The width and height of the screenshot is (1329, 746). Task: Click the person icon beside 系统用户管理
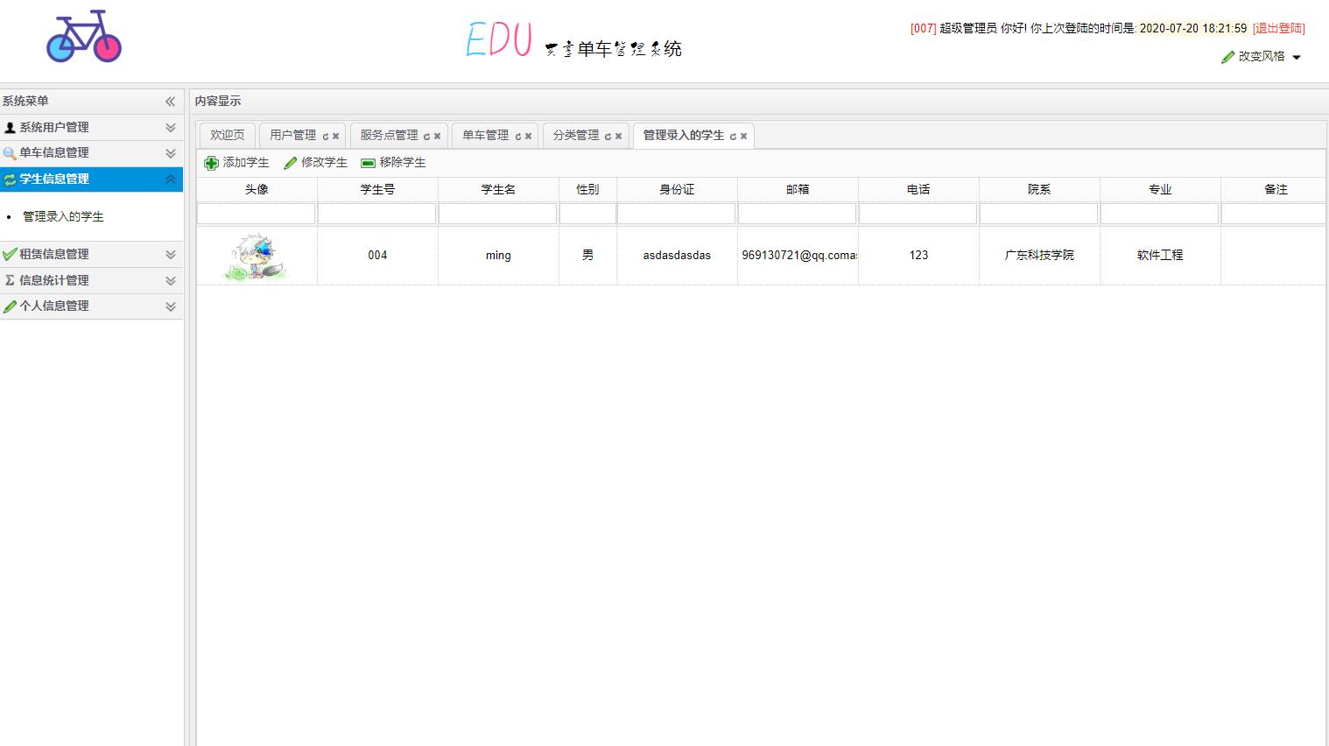pos(11,127)
